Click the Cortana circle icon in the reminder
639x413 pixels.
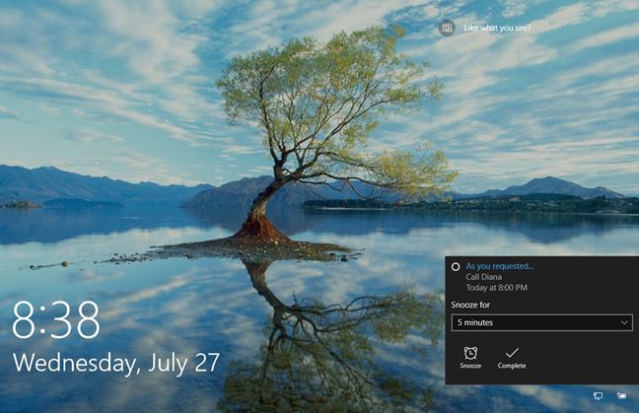coord(456,267)
